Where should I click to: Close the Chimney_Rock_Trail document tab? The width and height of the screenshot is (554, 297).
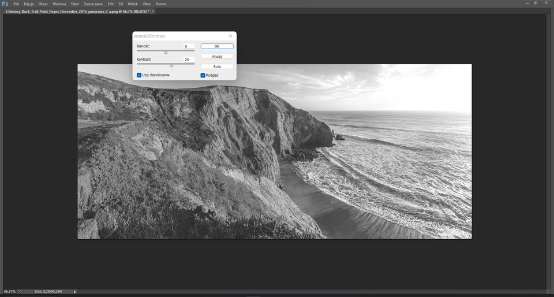click(x=152, y=12)
